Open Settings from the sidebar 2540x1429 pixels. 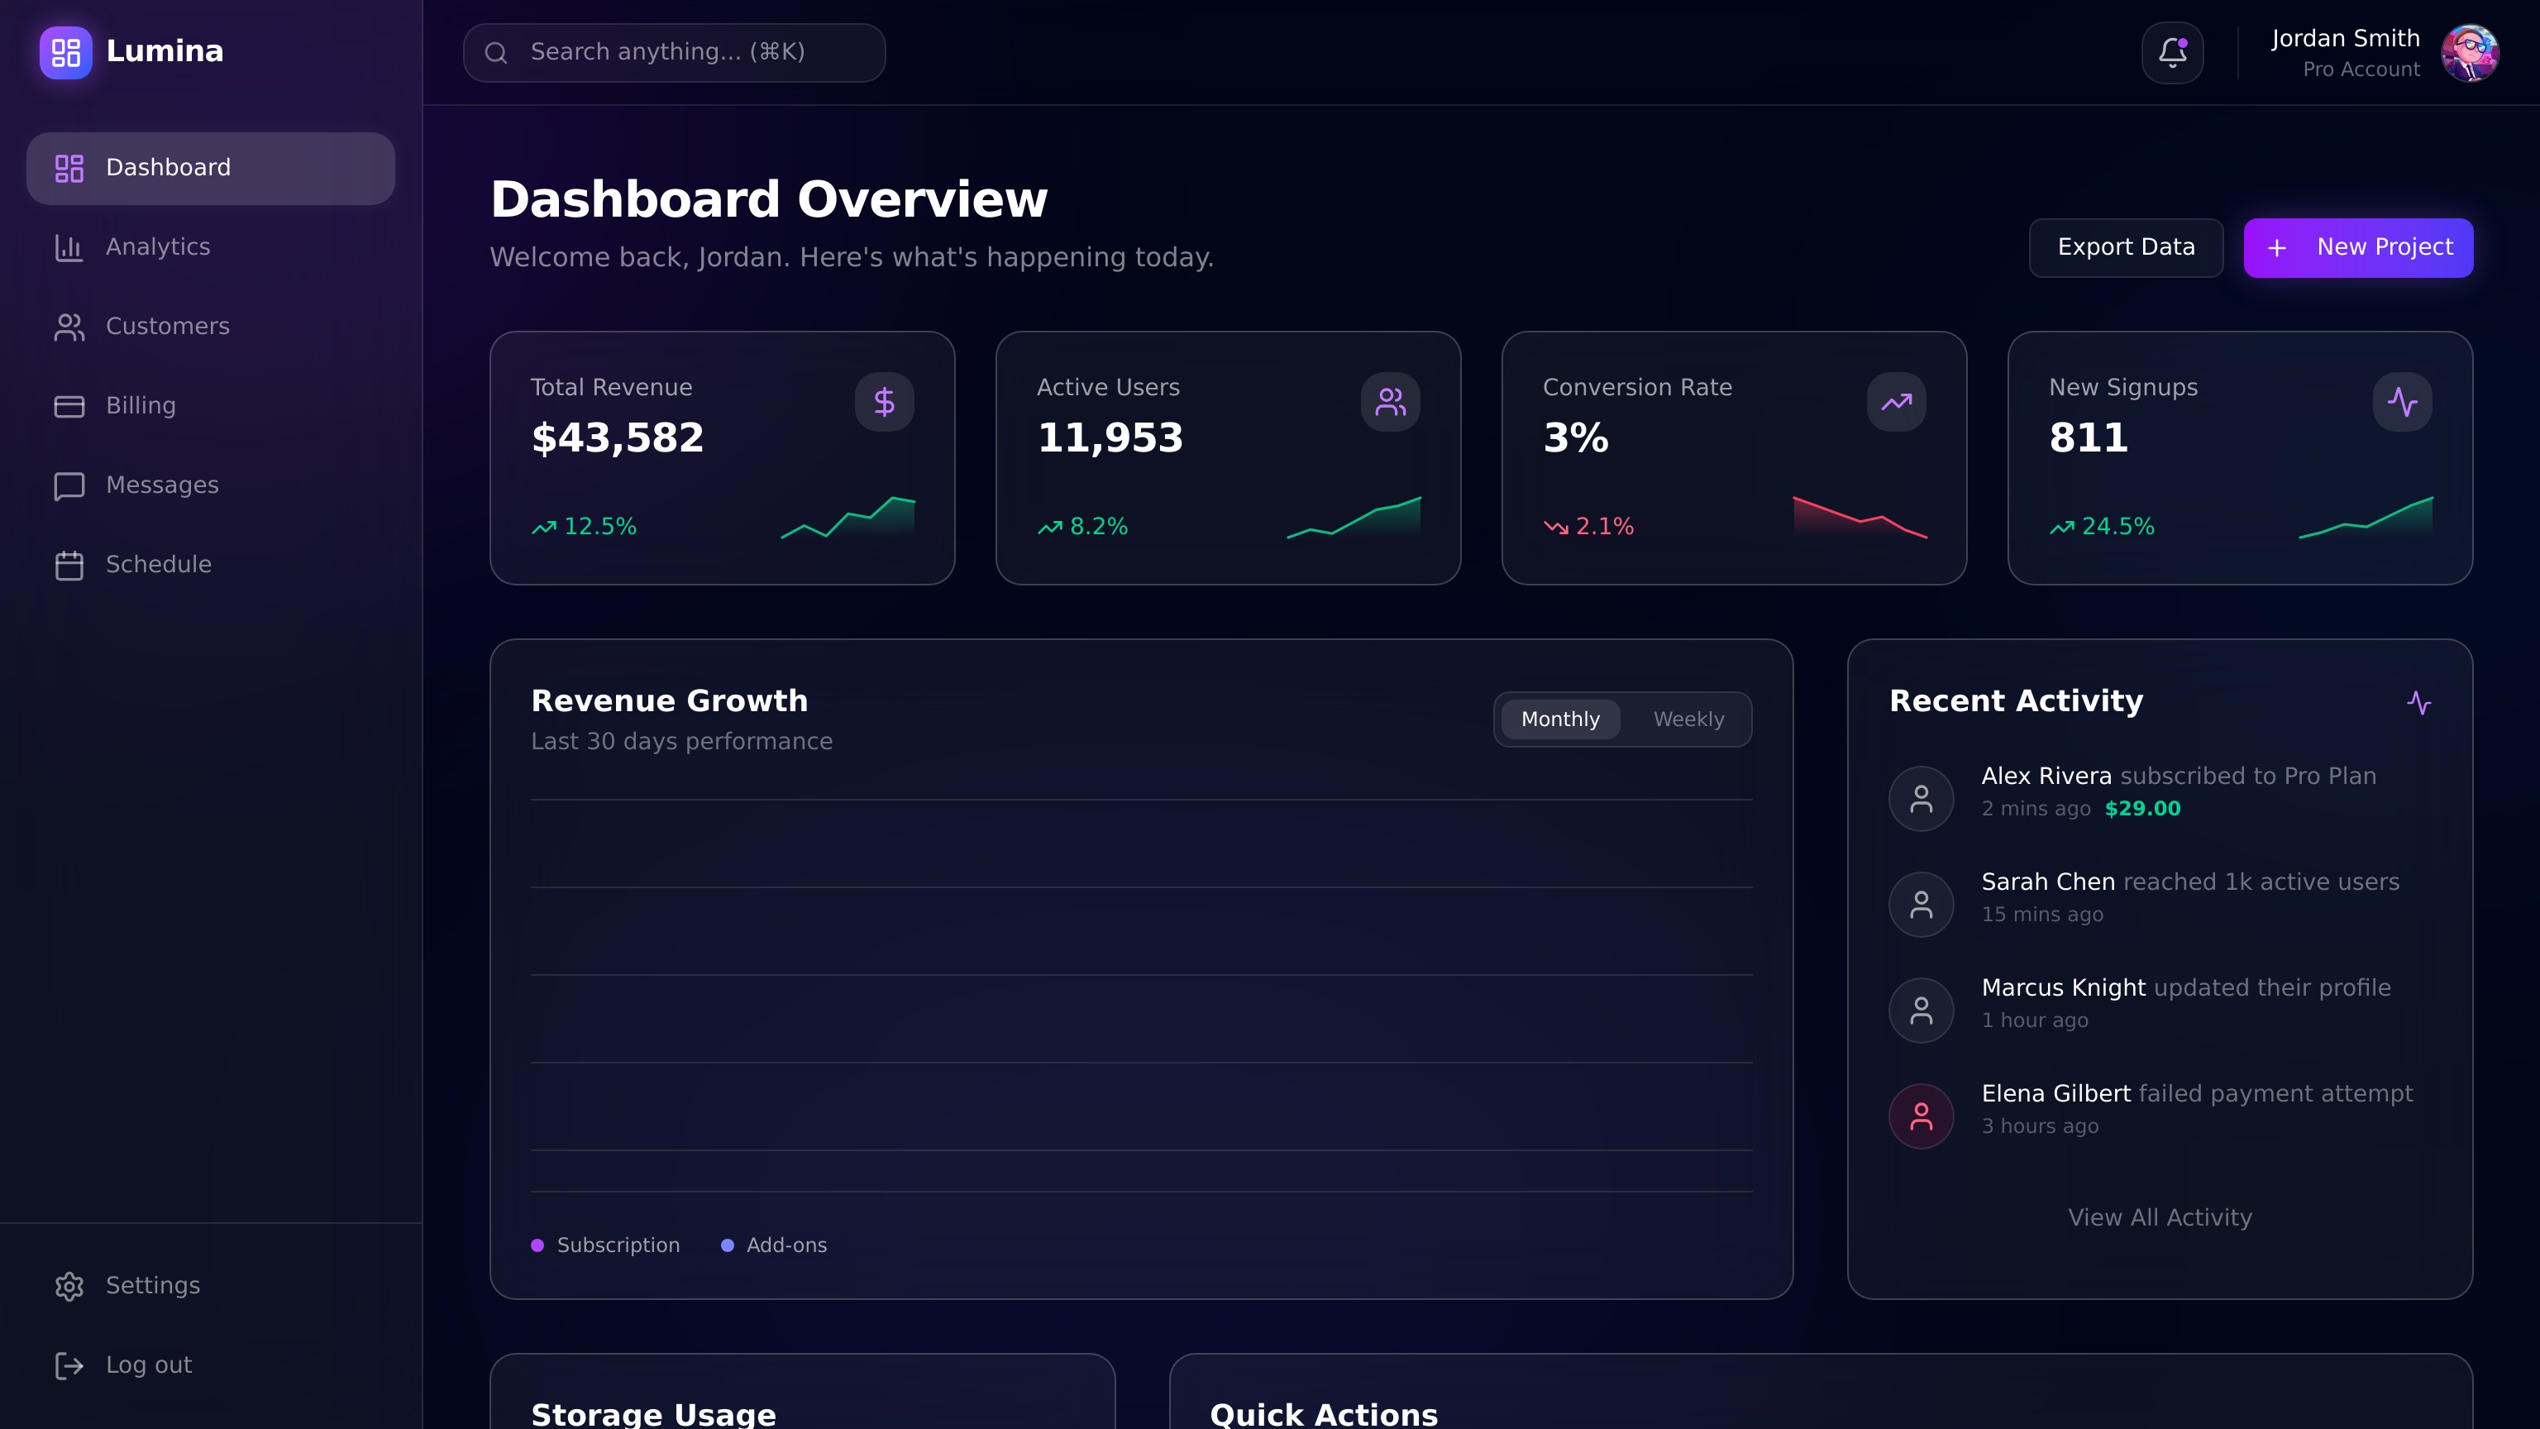(153, 1285)
